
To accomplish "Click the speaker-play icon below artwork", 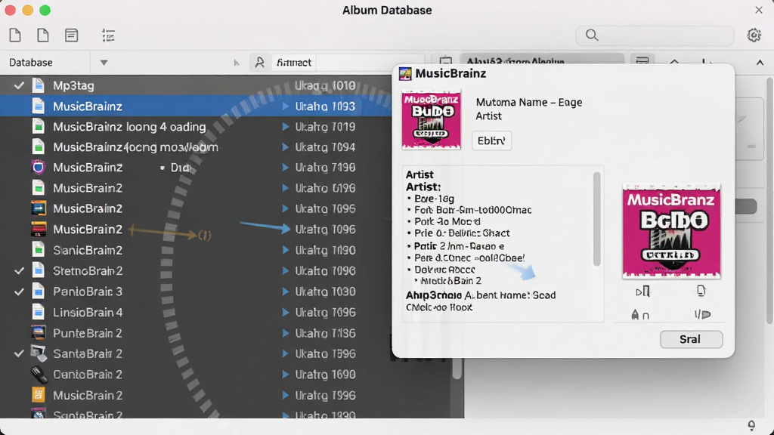I will point(702,314).
